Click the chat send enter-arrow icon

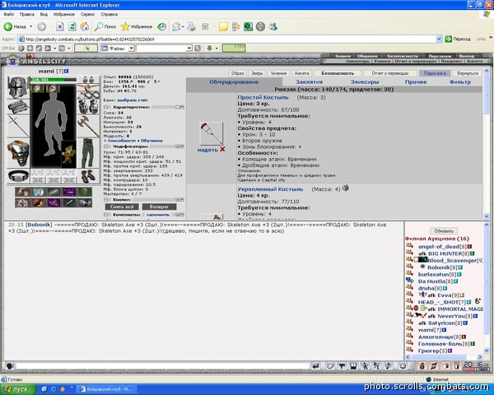315,365
